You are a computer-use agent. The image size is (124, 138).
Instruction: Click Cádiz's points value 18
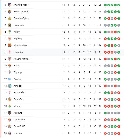(100, 32)
